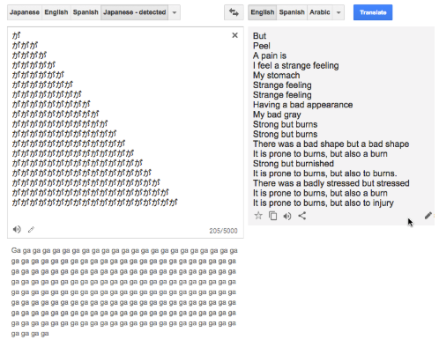Click the 'Ga ga ga' romanization text
The height and width of the screenshot is (347, 439).
(x=124, y=292)
